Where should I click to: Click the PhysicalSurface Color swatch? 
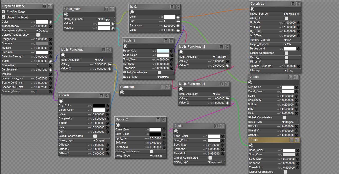(42, 22)
